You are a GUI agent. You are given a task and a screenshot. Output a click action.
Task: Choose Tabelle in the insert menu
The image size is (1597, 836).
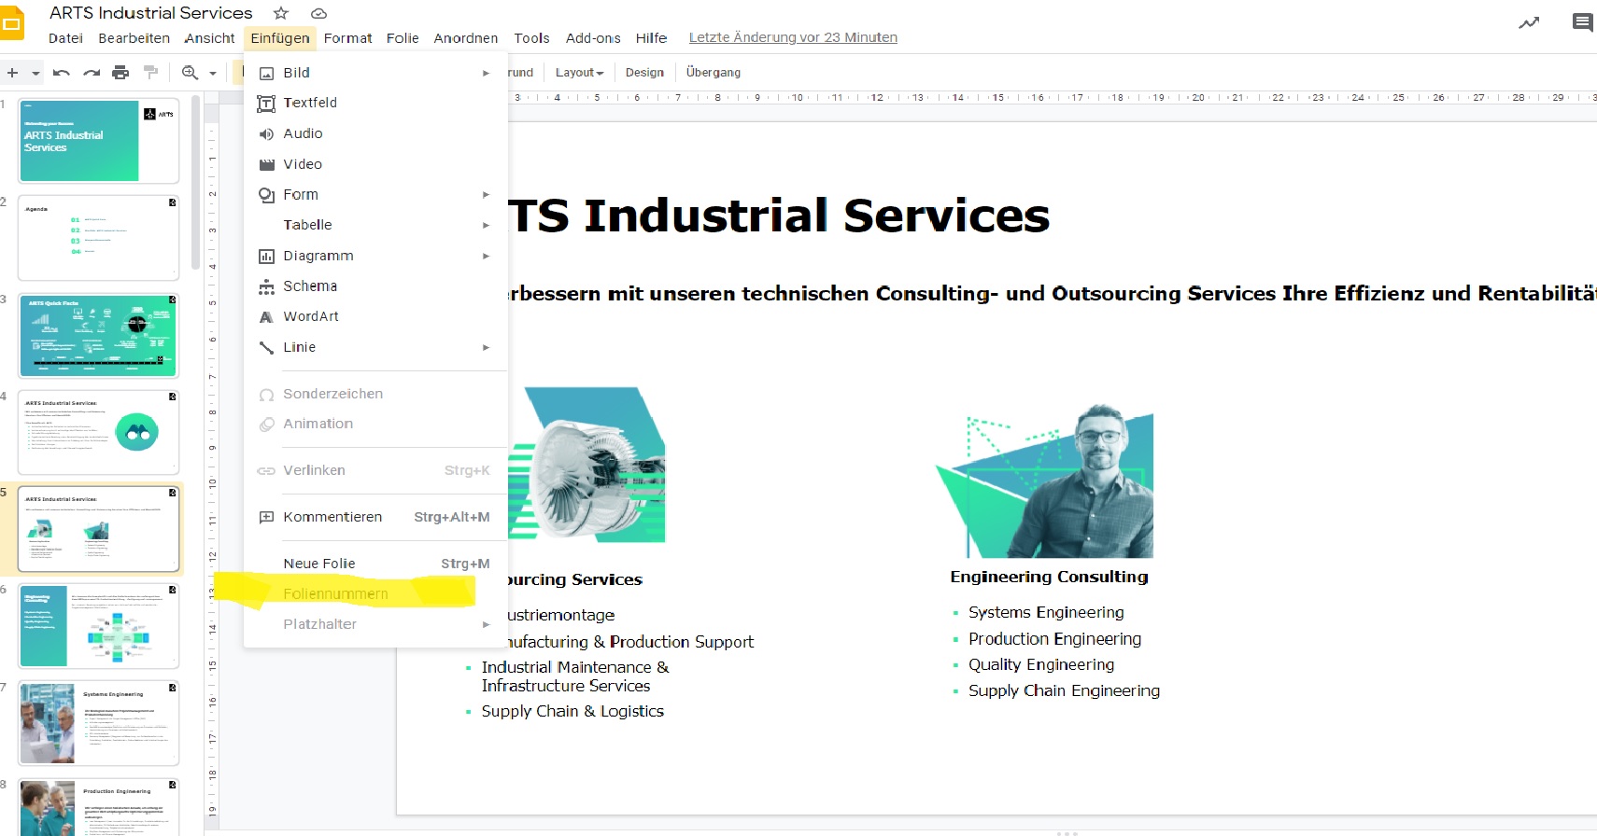(375, 225)
